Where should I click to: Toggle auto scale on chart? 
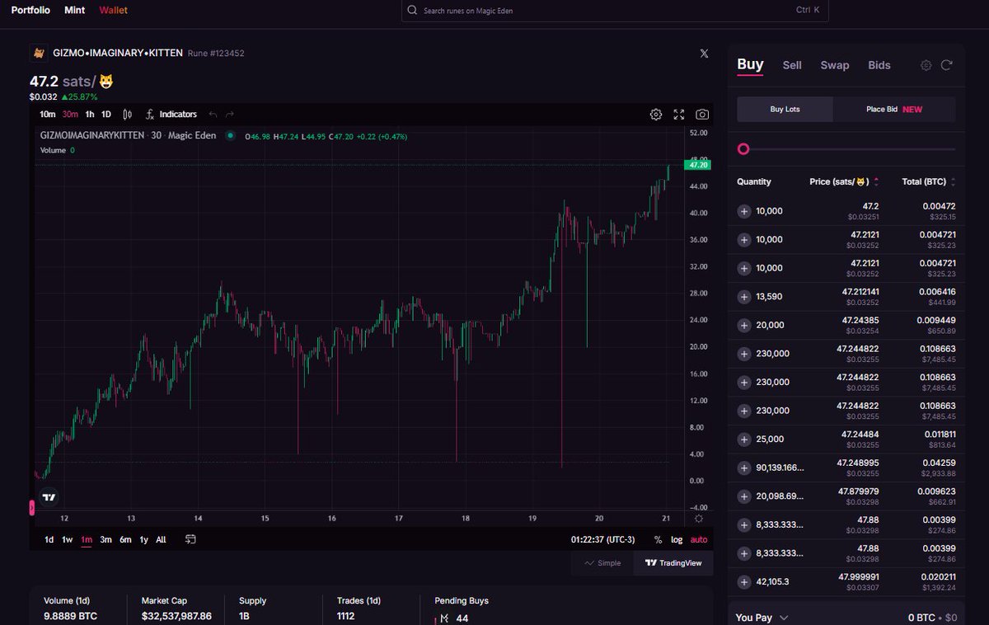point(699,540)
